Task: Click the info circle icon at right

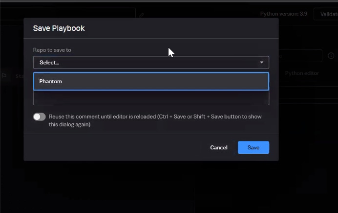Action: pyautogui.click(x=331, y=56)
